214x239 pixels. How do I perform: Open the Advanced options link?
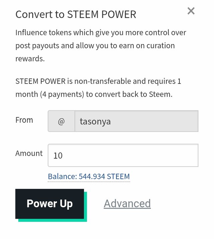tap(127, 203)
